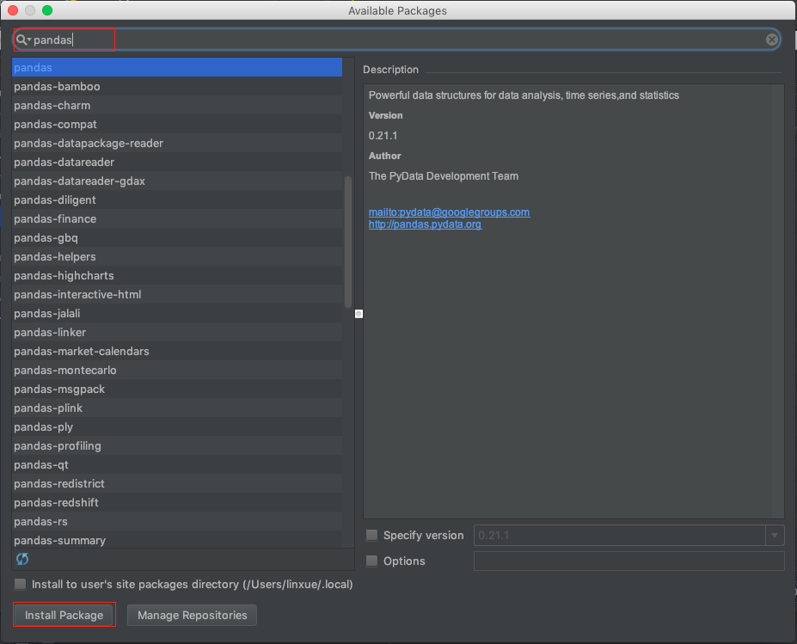The image size is (797, 644).
Task: Select pandas-profiling in the list
Action: point(177,445)
